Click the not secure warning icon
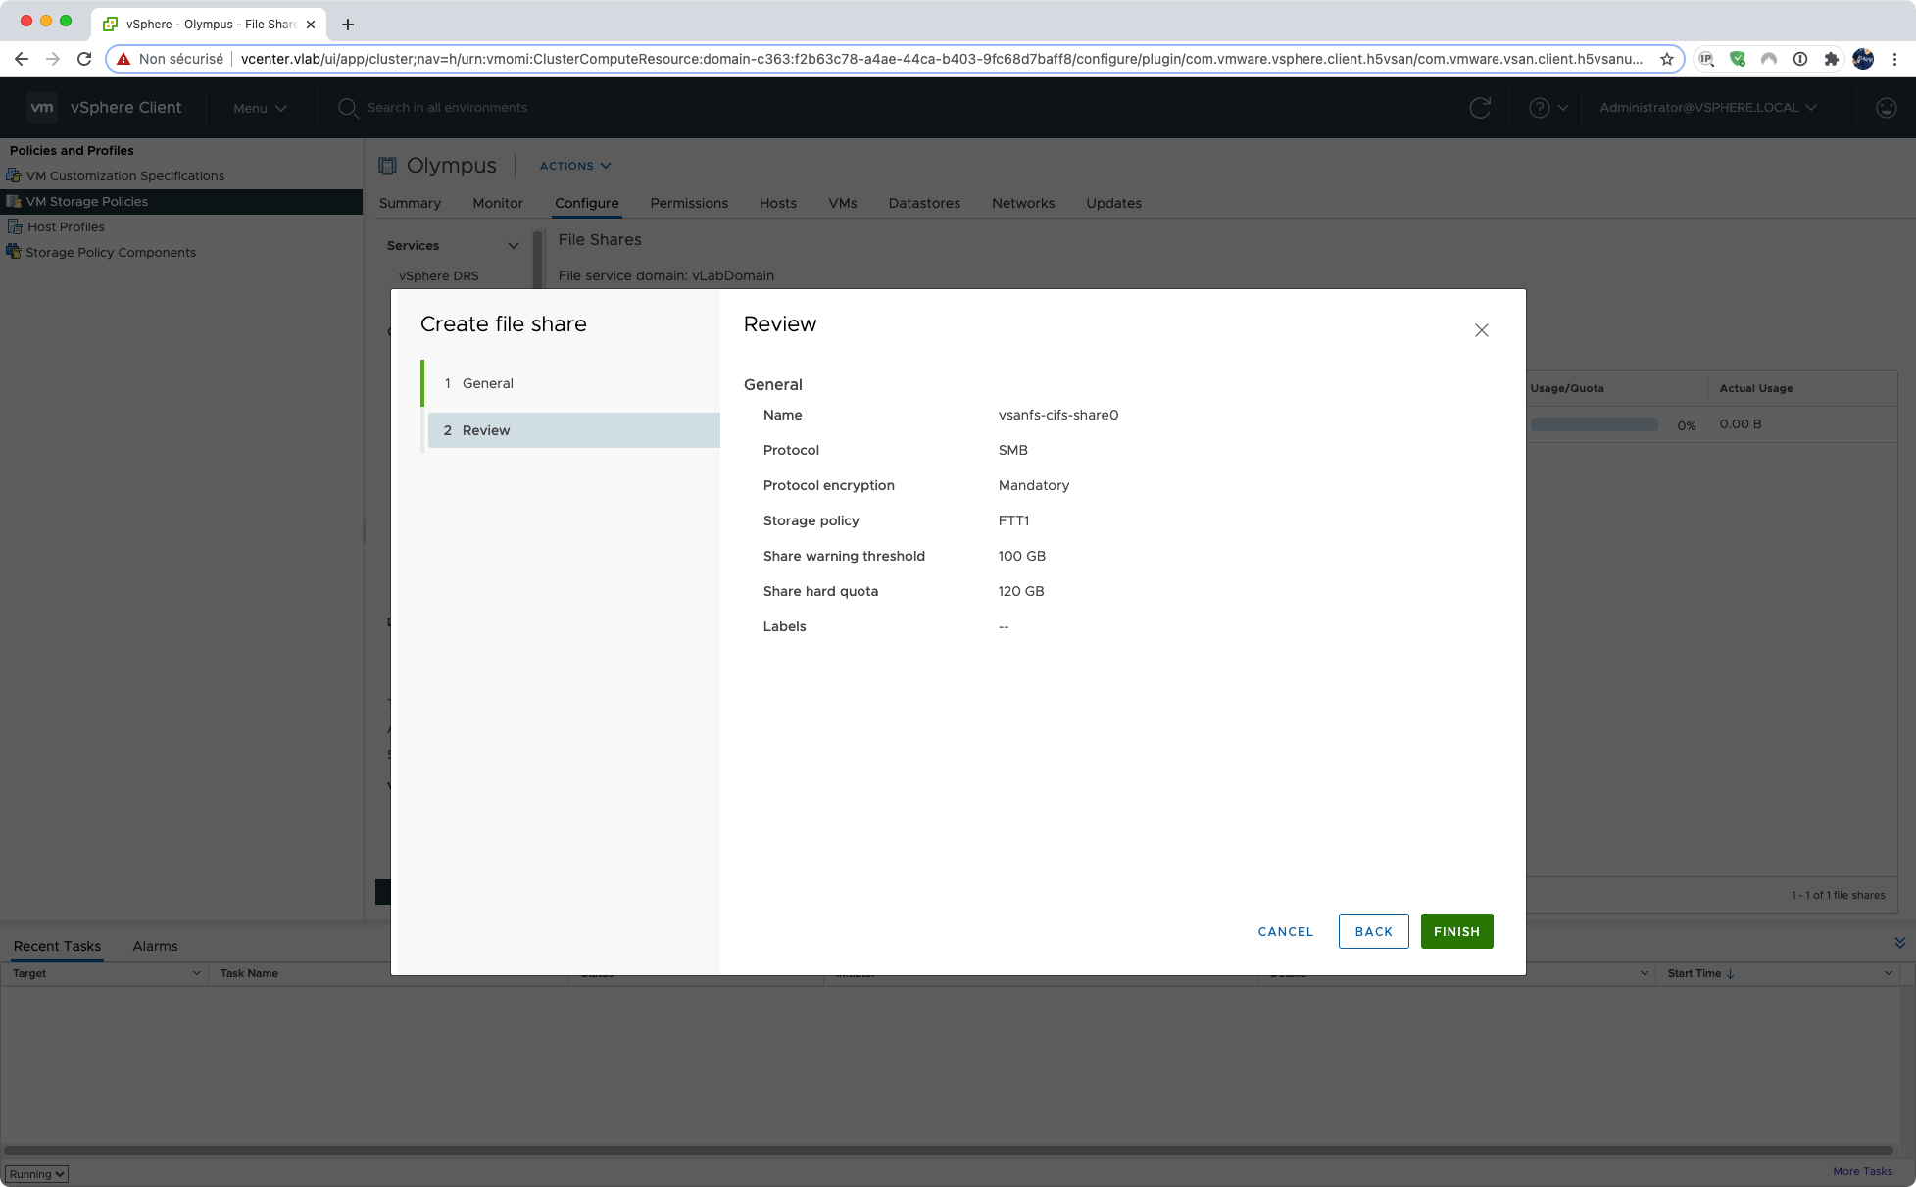This screenshot has height=1187, width=1916. point(123,59)
